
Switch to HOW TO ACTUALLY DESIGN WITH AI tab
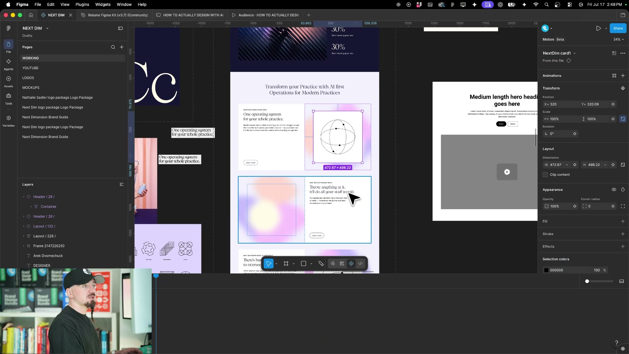(190, 15)
